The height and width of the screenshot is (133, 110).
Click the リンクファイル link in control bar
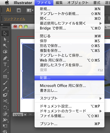click(x=15, y=19)
